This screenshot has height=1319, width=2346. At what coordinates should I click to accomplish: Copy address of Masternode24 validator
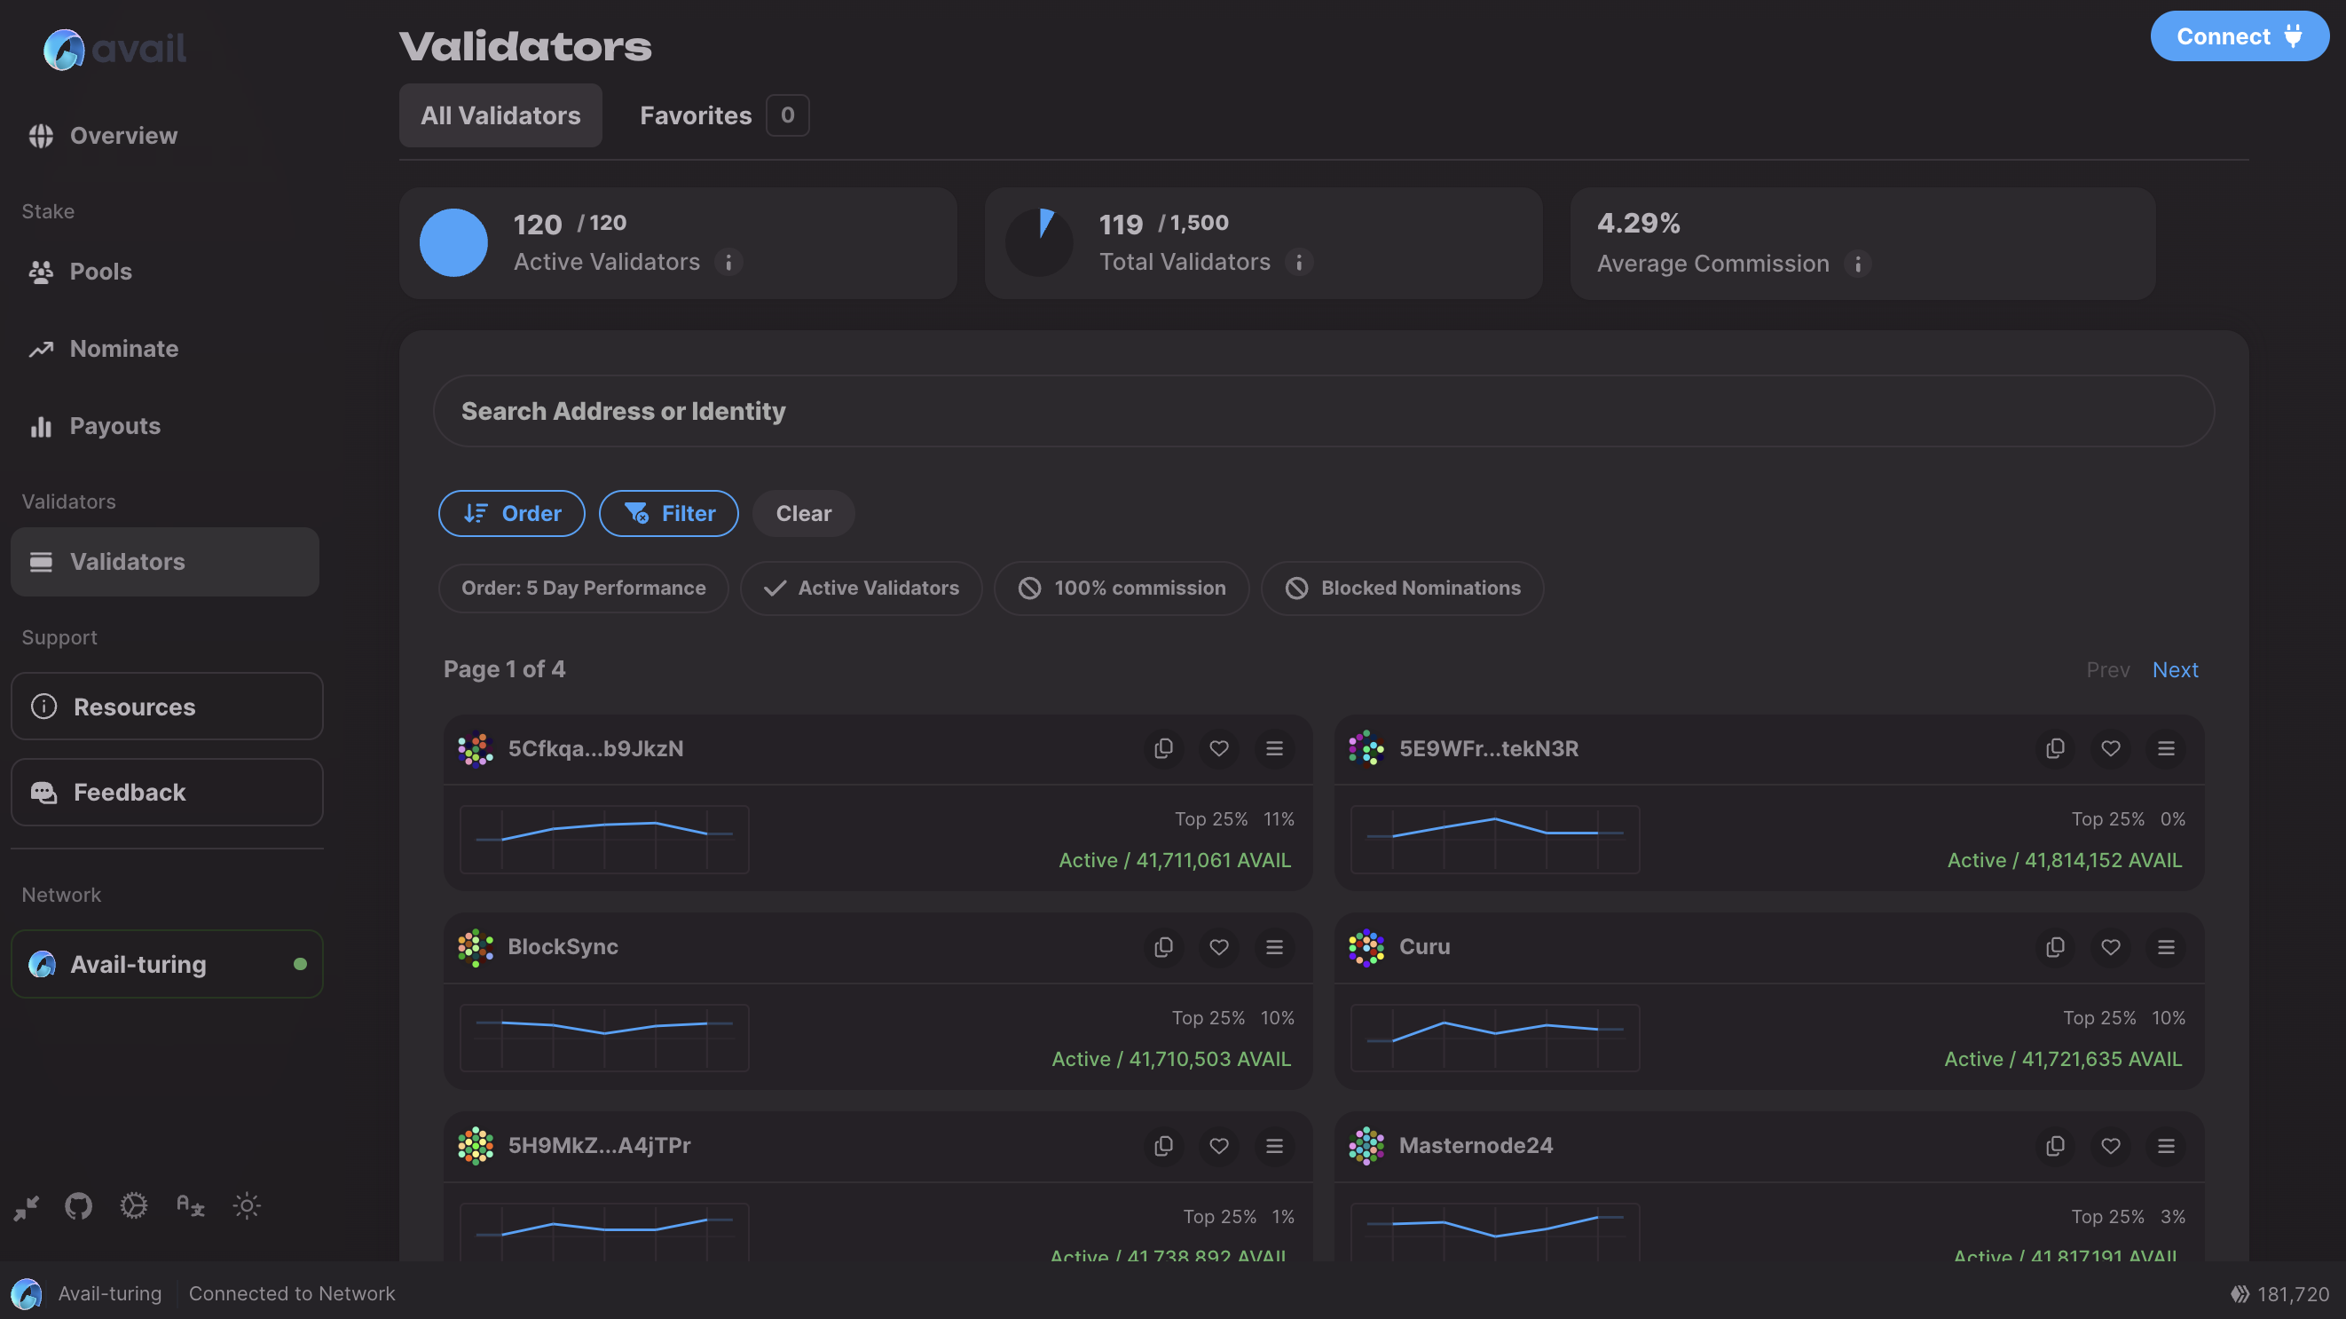2055,1145
